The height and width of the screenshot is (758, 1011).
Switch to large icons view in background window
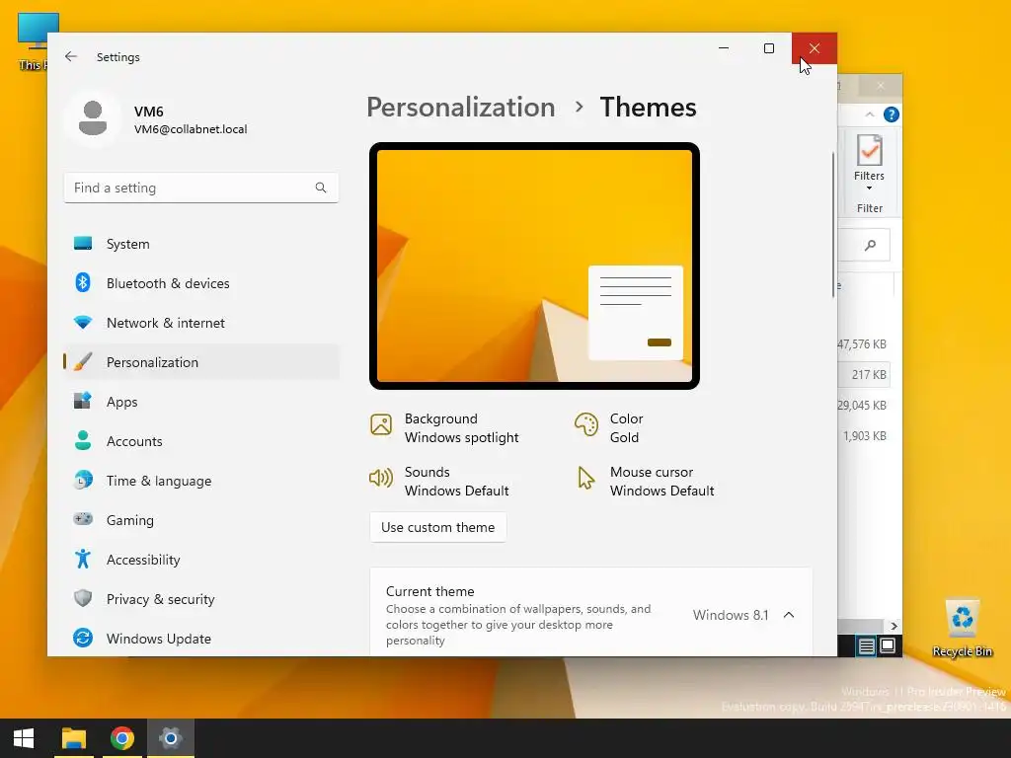888,645
